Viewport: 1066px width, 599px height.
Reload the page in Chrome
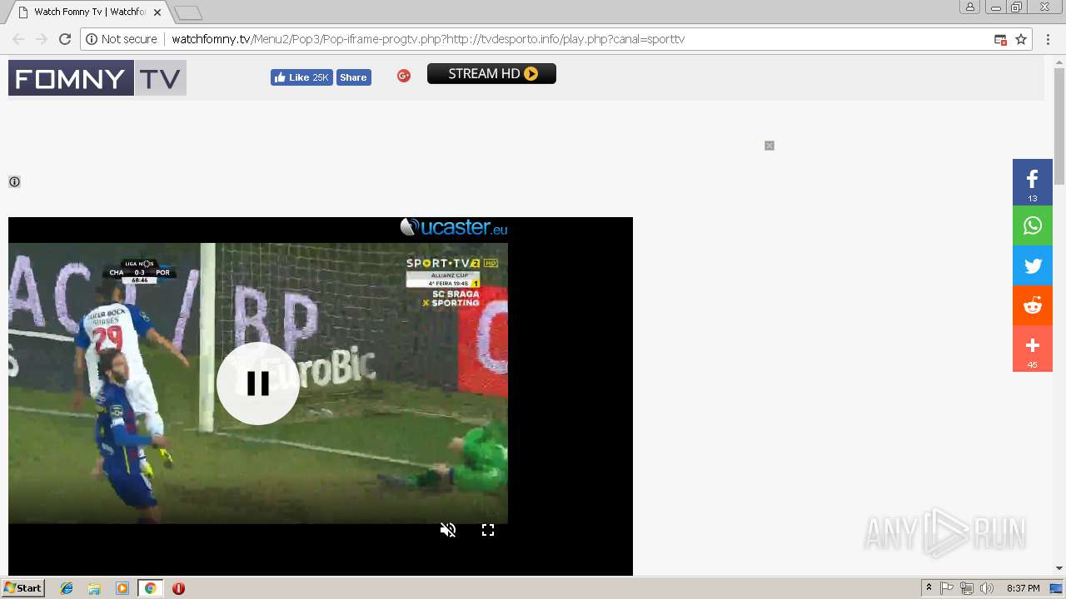pos(65,39)
